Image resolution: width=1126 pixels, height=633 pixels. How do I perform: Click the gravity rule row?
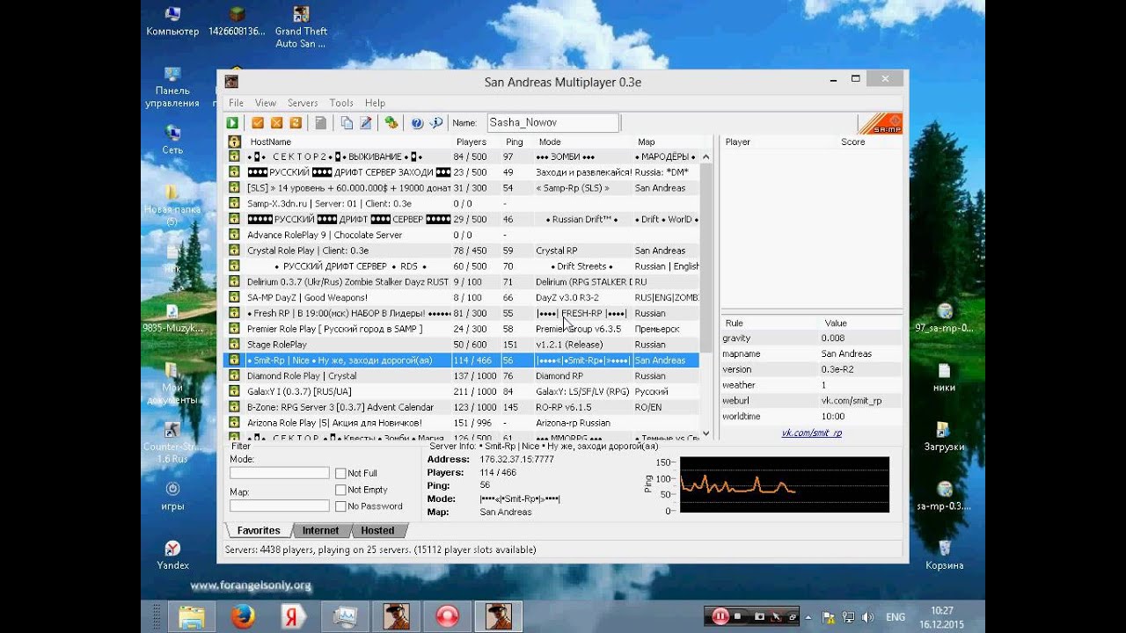tap(811, 338)
